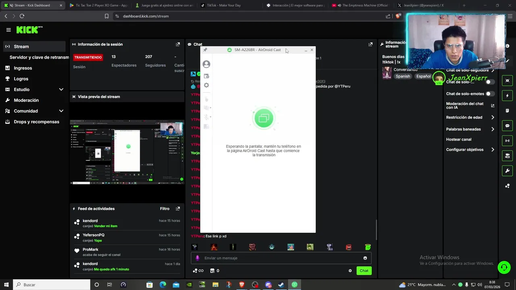
Task: Click AirDroid Cast screenshot list icon
Action: click(x=206, y=76)
